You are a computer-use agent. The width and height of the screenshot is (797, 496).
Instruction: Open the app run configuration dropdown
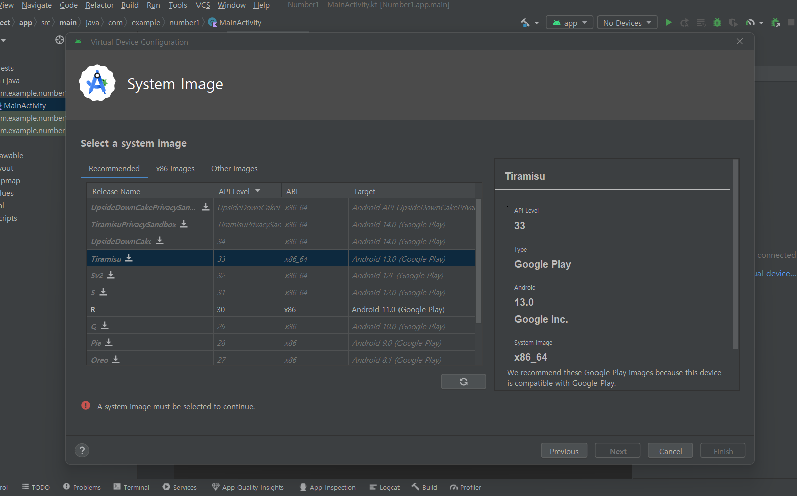(x=570, y=23)
